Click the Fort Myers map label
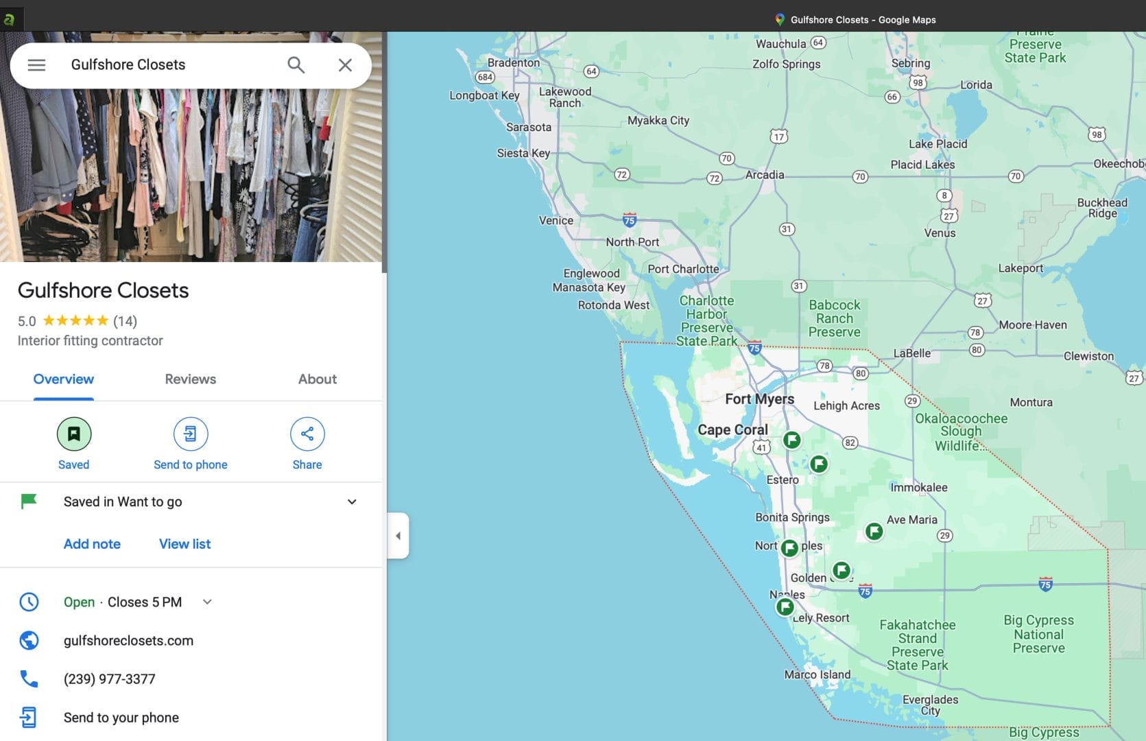Viewport: 1146px width, 741px height. (x=760, y=399)
